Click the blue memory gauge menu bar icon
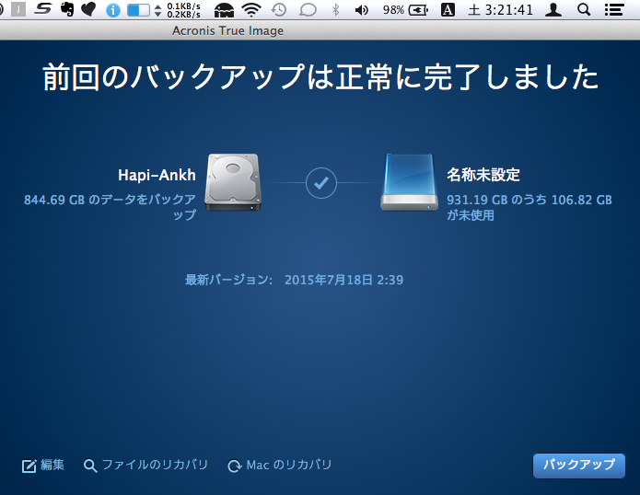 (138, 10)
